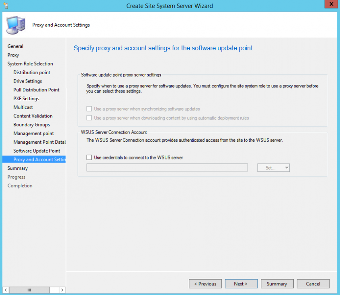340x295 pixels.
Task: Open the Distribution point settings page
Action: (32, 72)
